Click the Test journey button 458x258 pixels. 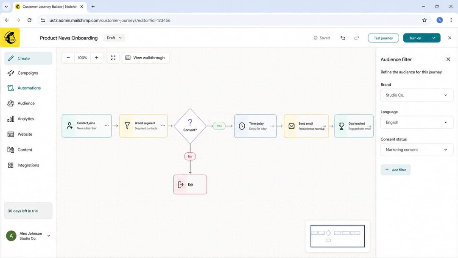[383, 38]
